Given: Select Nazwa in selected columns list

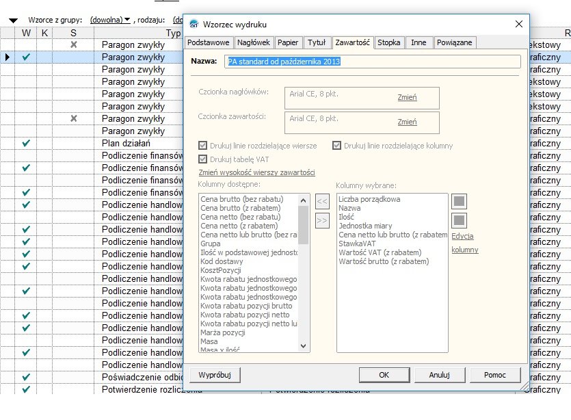Looking at the screenshot, I should point(349,208).
